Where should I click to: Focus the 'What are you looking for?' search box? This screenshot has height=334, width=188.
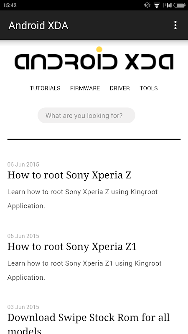tap(86, 116)
